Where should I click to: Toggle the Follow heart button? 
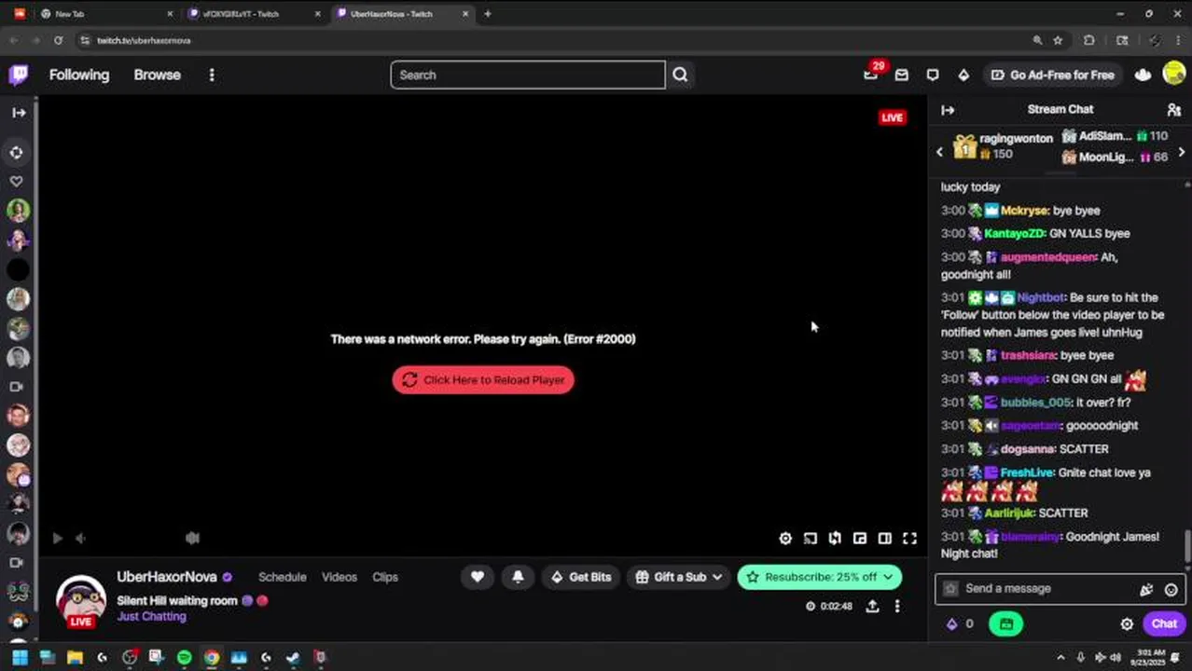[478, 577]
